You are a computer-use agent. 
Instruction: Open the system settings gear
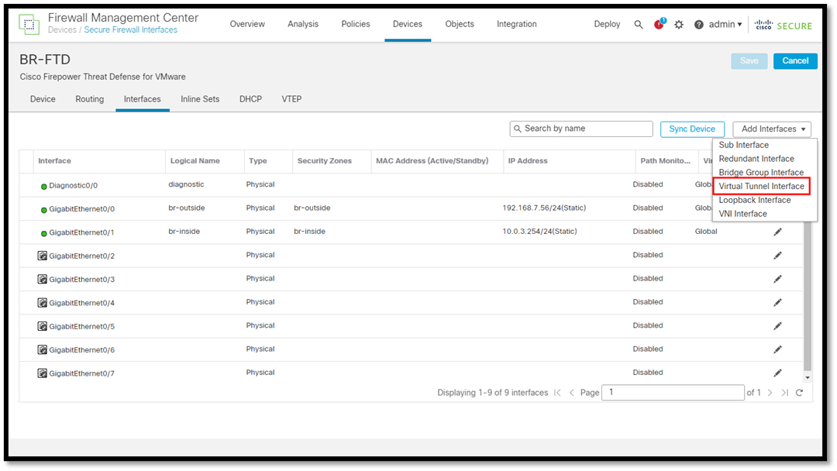click(x=678, y=24)
